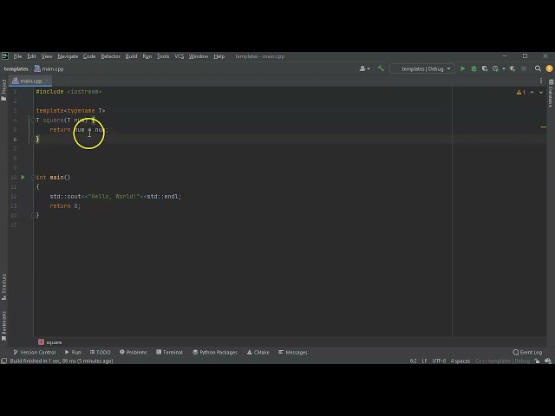Collapse the square function fold marker
The width and height of the screenshot is (555, 416).
(x=33, y=120)
